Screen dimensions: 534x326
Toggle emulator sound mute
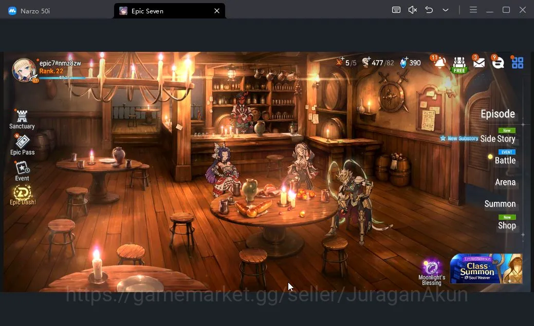click(x=412, y=10)
